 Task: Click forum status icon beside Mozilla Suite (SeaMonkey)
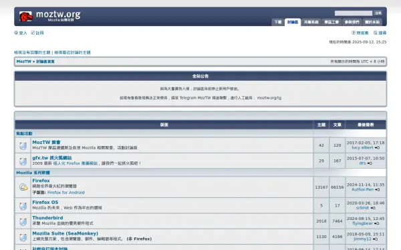(23, 237)
